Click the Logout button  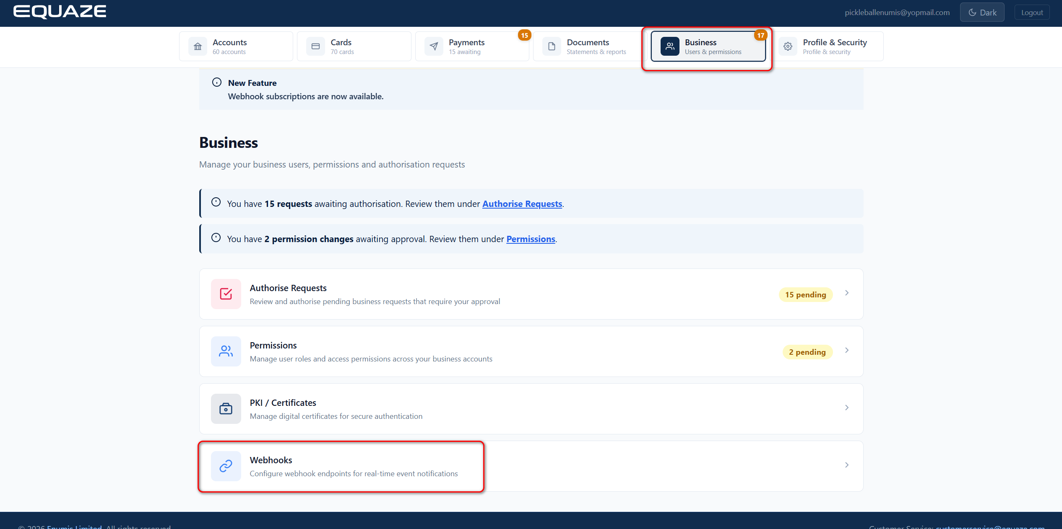coord(1032,13)
